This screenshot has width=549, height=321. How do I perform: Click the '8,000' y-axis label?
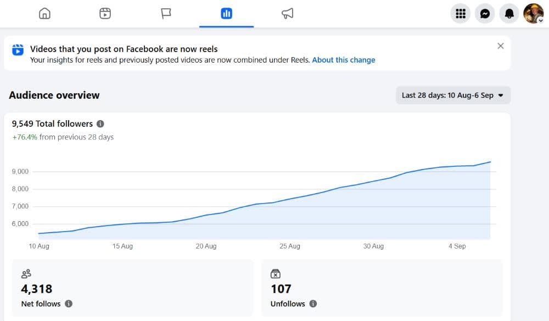coord(20,189)
